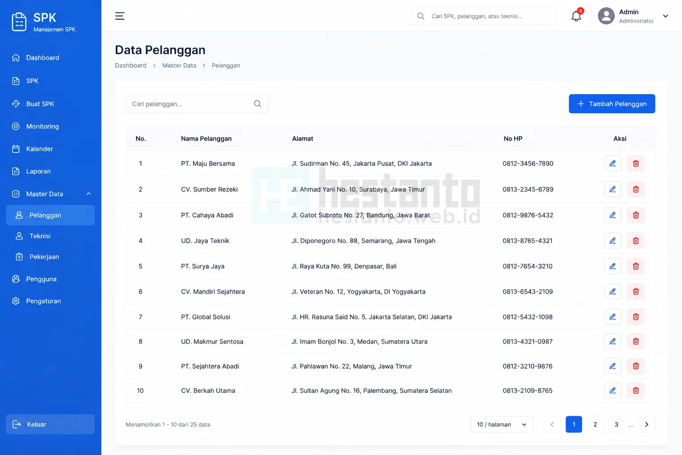Edit PT. Surya Jaya row
The height and width of the screenshot is (455, 682).
(x=613, y=266)
